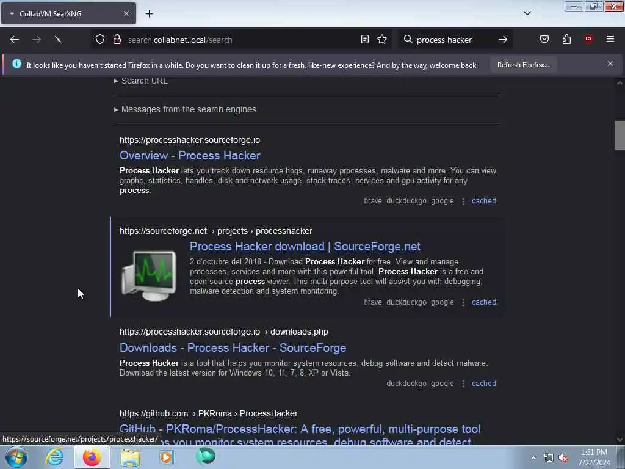Open cached link for Overview result
The width and height of the screenshot is (625, 469).
pyautogui.click(x=484, y=201)
